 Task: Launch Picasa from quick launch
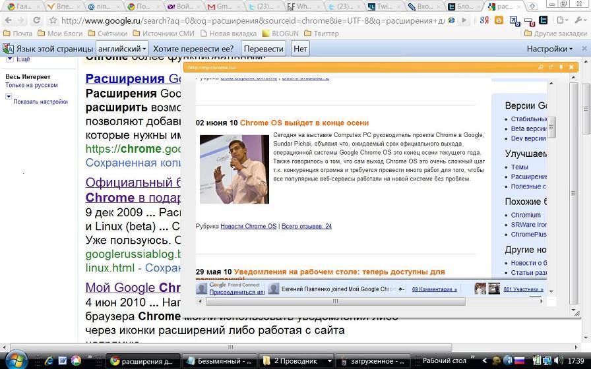[76, 360]
